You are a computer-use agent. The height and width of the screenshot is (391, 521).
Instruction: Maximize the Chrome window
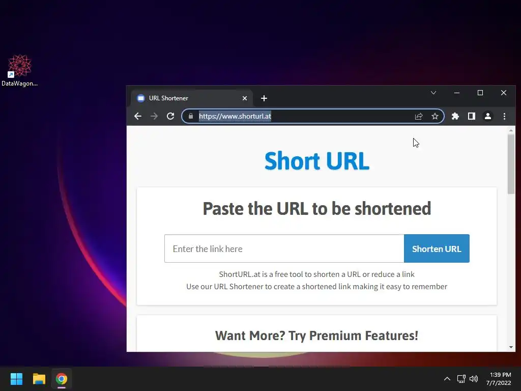pos(480,93)
